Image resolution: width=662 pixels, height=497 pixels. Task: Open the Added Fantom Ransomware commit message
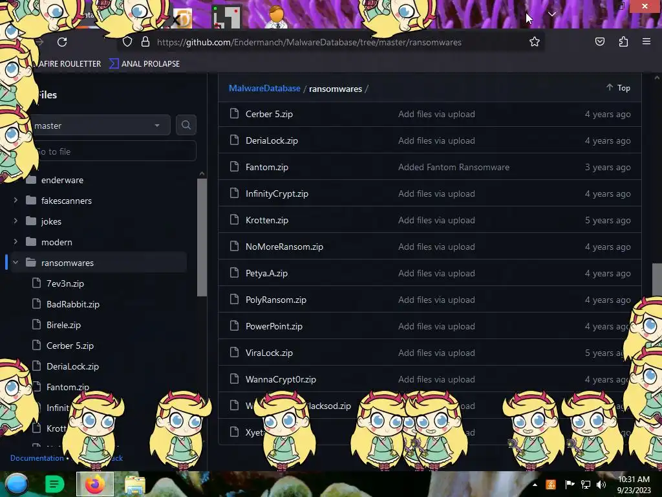click(453, 167)
